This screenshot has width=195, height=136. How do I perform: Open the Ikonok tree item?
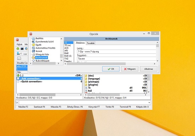click(39, 51)
